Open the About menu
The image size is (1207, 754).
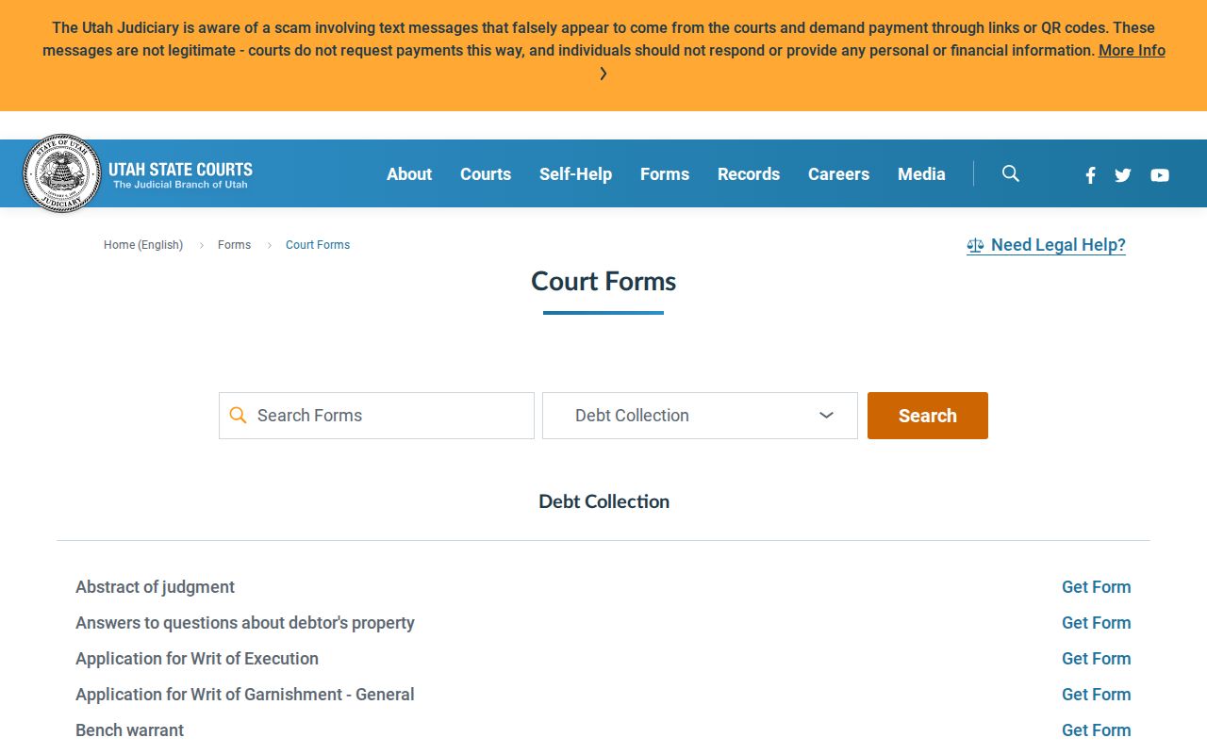coord(409,174)
